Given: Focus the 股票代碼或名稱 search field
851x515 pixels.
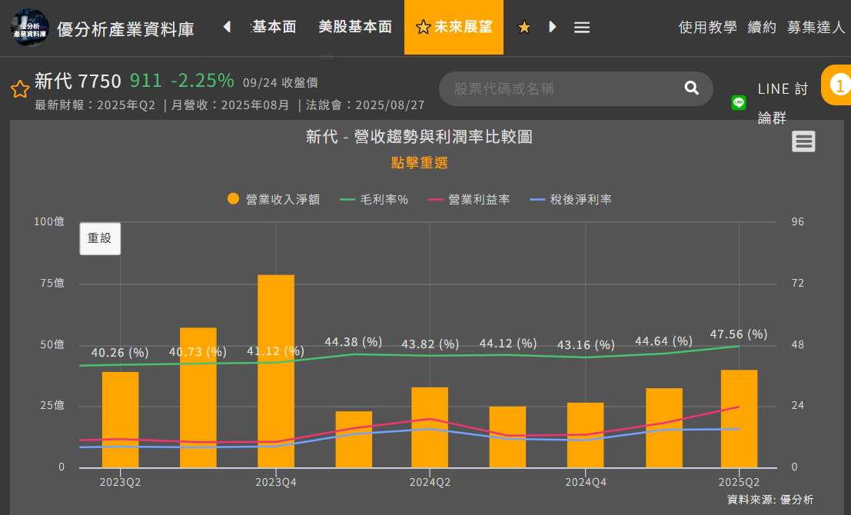Looking at the screenshot, I should click(x=561, y=88).
